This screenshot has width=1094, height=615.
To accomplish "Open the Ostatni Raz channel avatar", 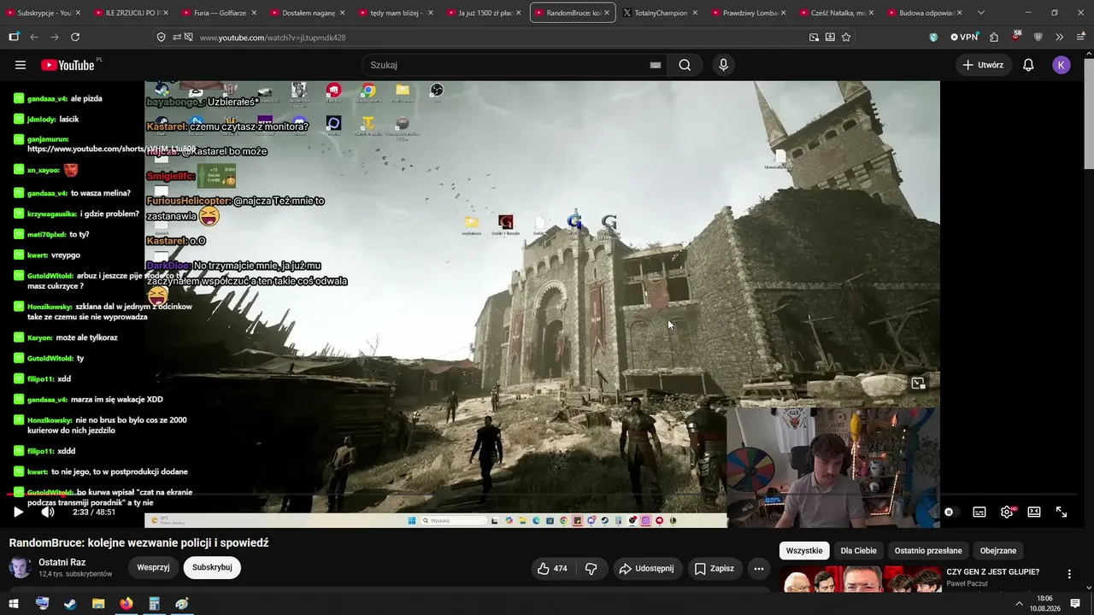I will (21, 567).
